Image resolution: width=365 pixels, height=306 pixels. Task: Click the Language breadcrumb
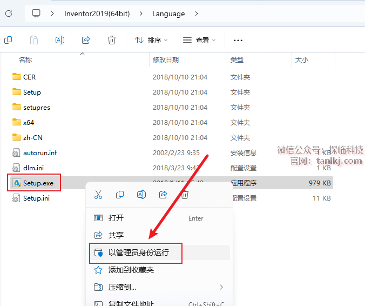pos(168,14)
